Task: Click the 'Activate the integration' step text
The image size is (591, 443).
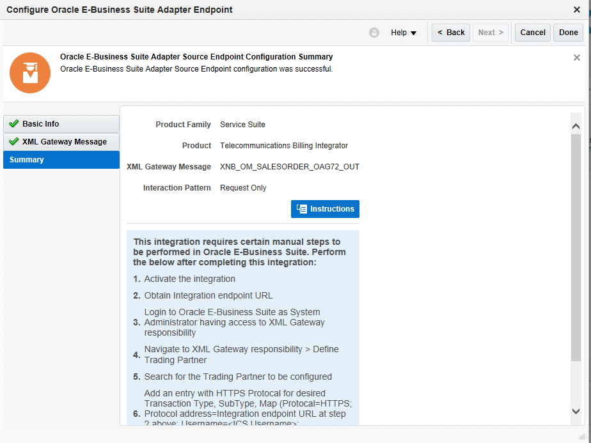Action: coord(189,279)
